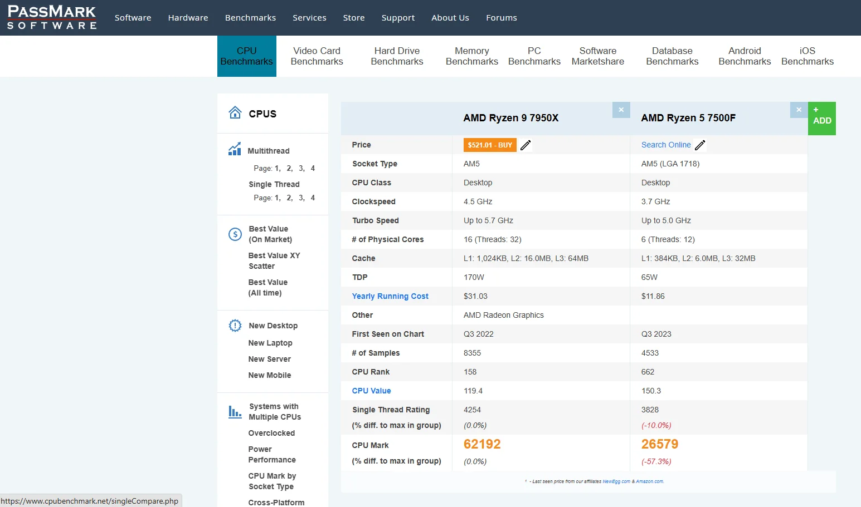This screenshot has width=861, height=507.
Task: Switch to Database Benchmarks tab
Action: click(672, 56)
